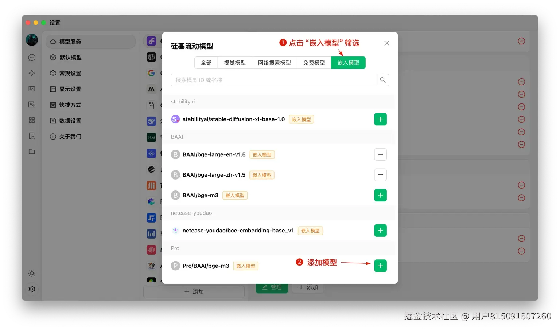Toggle the theme with the sun icon

pyautogui.click(x=32, y=273)
